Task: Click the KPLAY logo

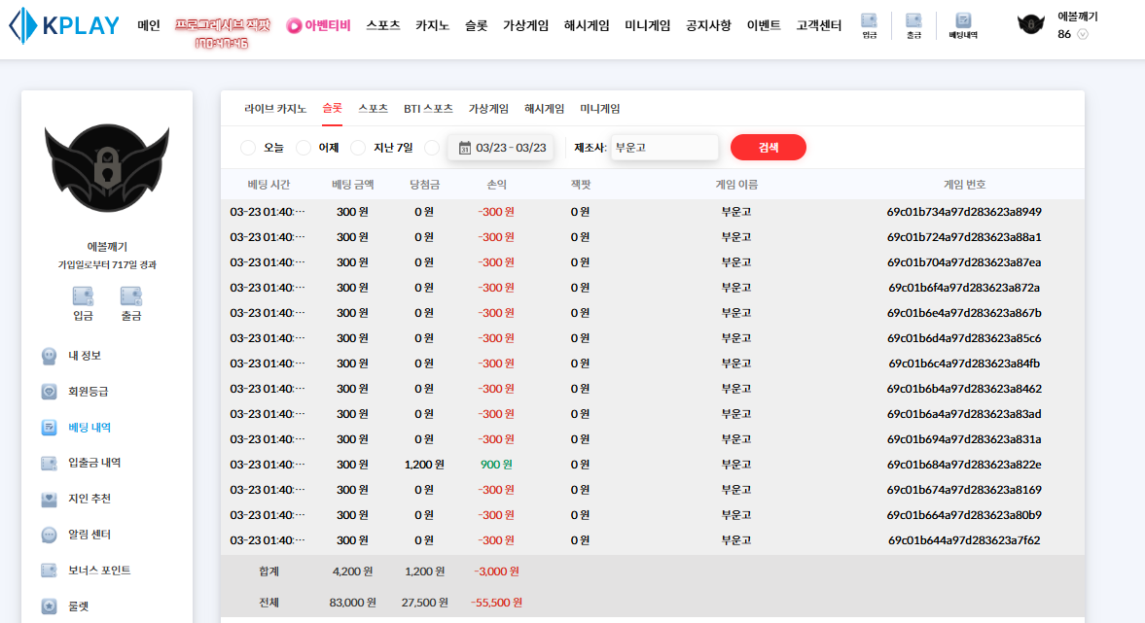Action: tap(64, 26)
